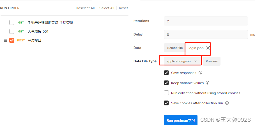255x125 pixels.
Task: Click the login.json file name
Action: pos(196,48)
